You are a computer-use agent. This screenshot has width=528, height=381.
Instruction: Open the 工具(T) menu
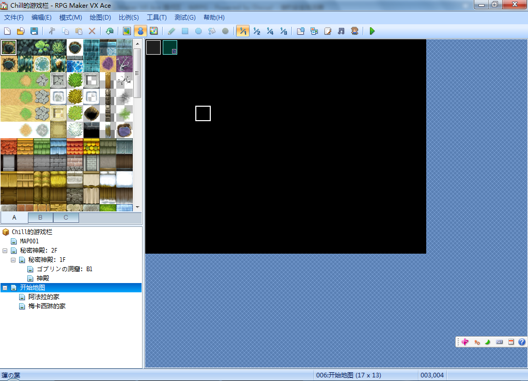157,18
